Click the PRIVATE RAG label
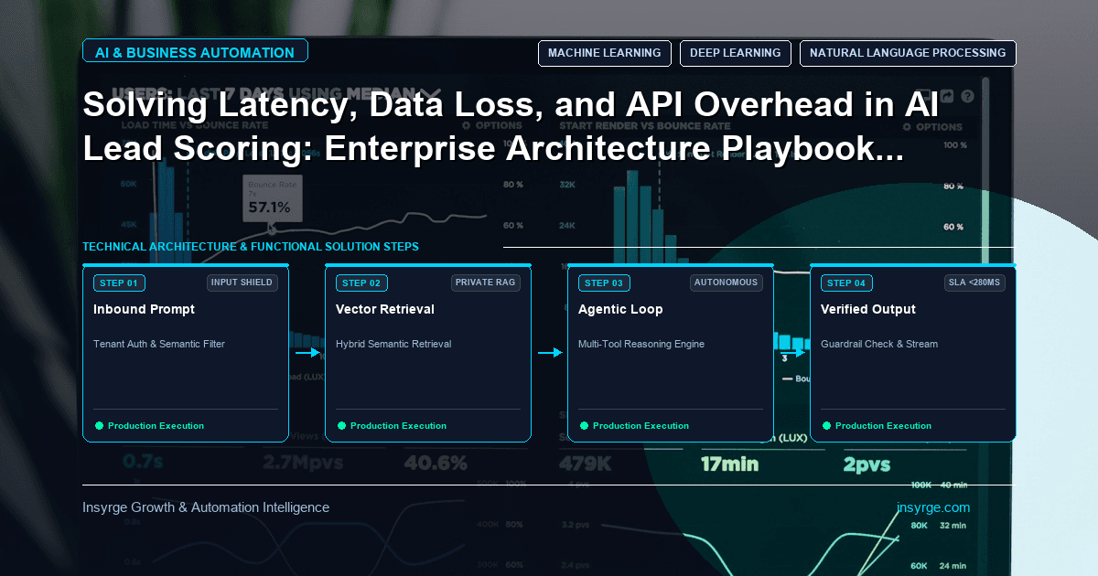1098x576 pixels. click(486, 283)
